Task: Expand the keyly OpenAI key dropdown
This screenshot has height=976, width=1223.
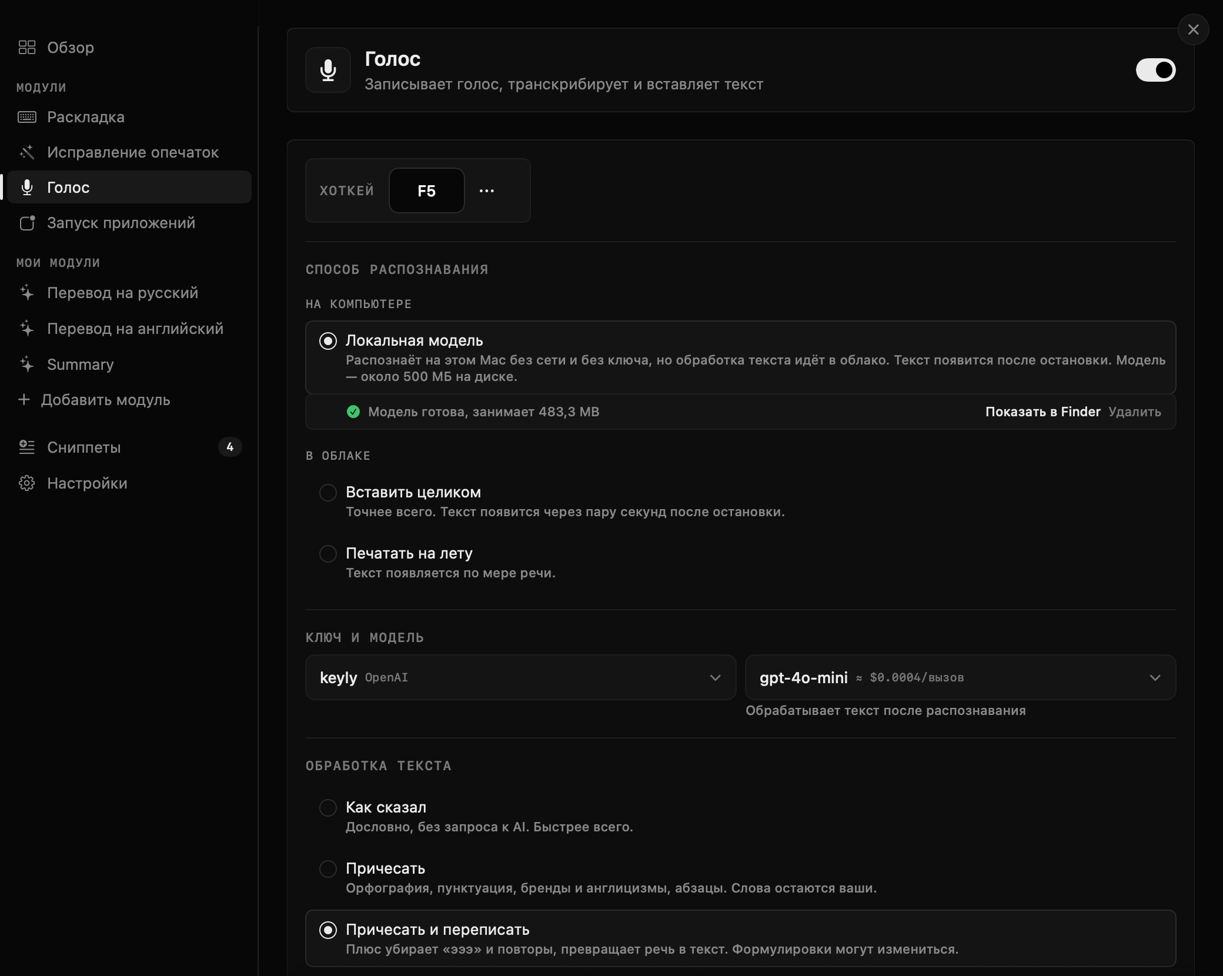Action: click(521, 677)
